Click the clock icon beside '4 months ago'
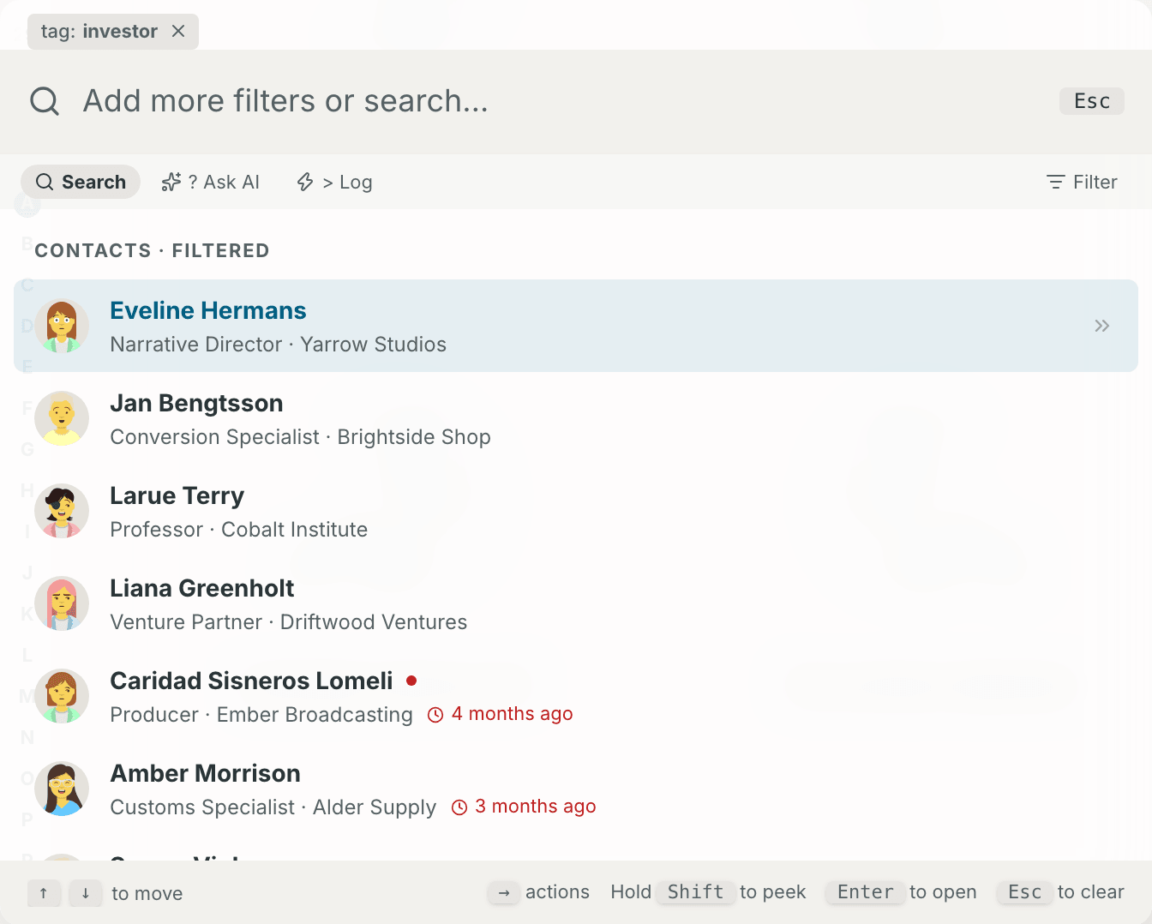The height and width of the screenshot is (924, 1152). pos(435,715)
